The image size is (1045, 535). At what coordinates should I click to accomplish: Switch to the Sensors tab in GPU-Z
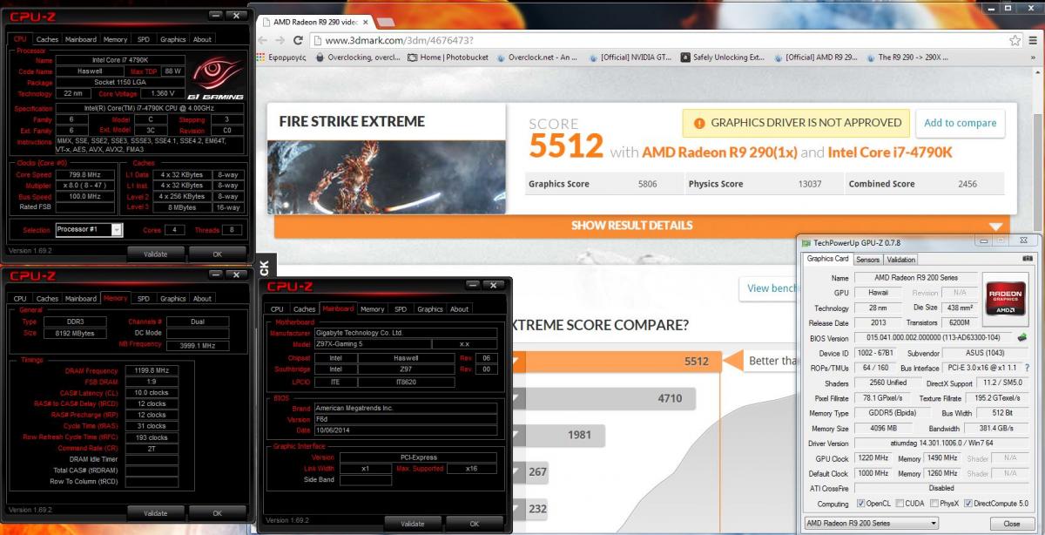click(867, 260)
